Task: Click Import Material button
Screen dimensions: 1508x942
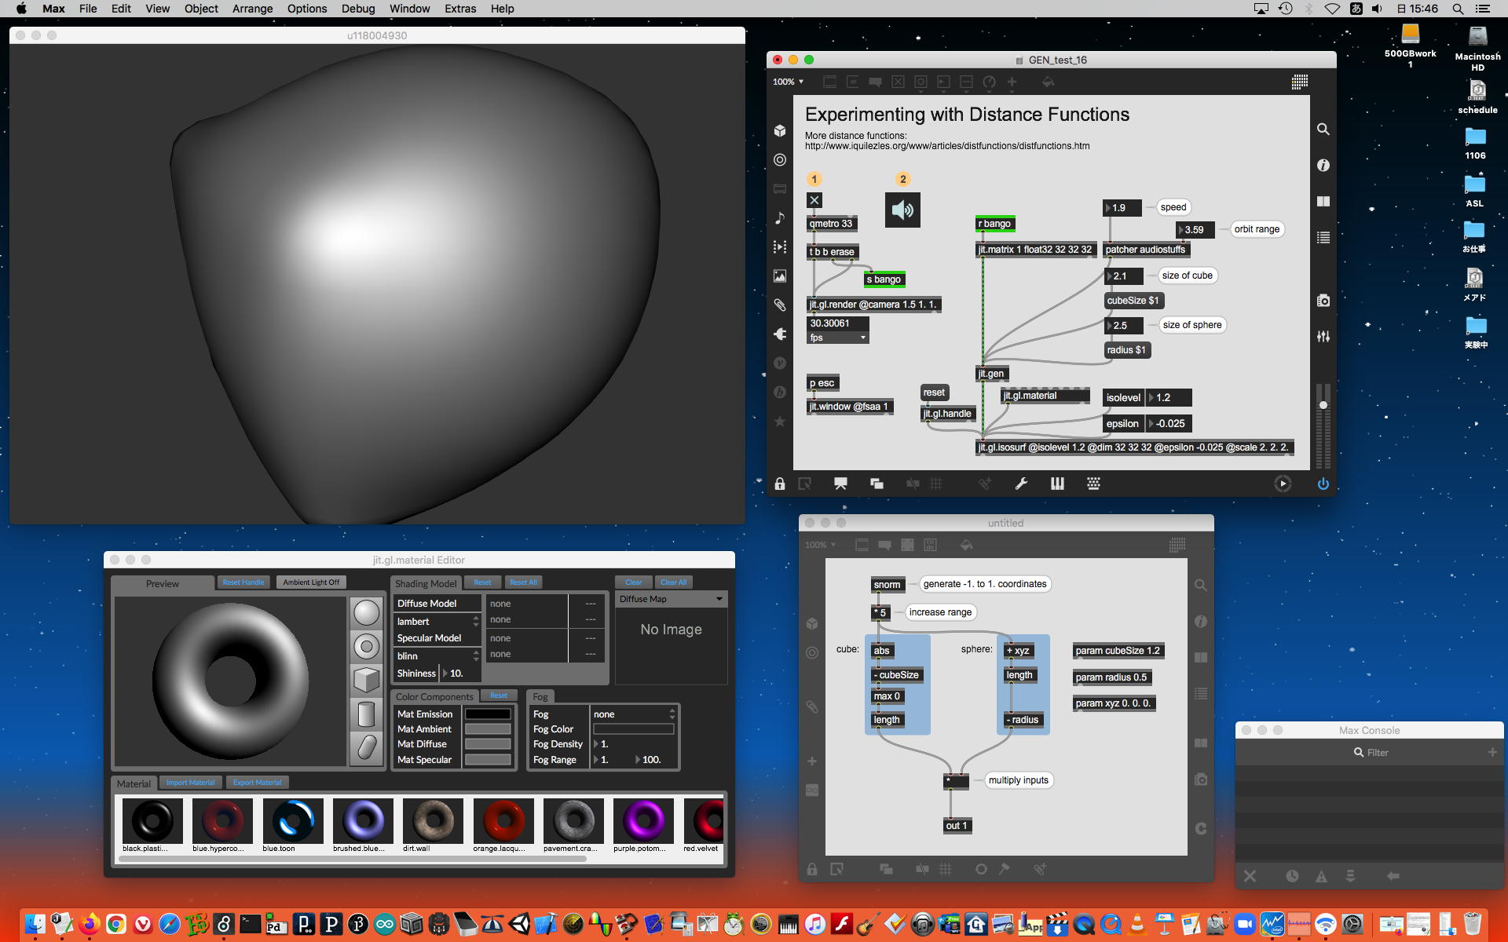Action: tap(190, 783)
